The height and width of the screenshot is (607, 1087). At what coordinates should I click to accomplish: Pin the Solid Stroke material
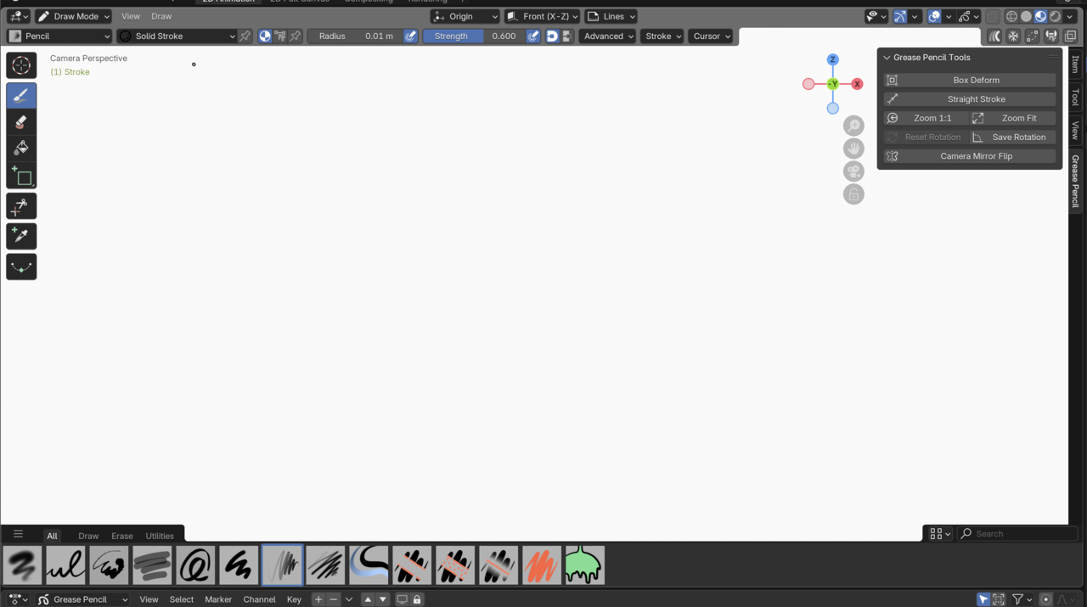tap(245, 37)
